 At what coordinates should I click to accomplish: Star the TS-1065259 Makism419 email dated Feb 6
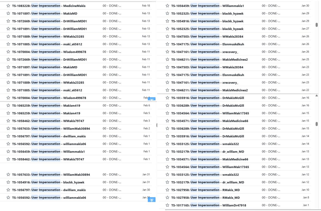pyautogui.click(x=8, y=106)
